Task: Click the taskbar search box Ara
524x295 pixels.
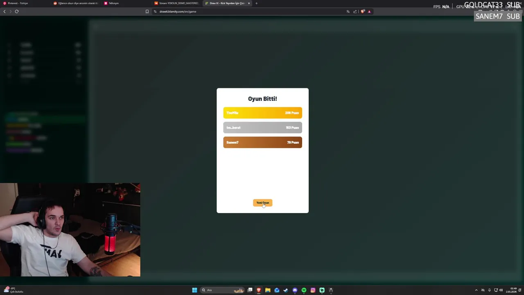Action: [222, 290]
